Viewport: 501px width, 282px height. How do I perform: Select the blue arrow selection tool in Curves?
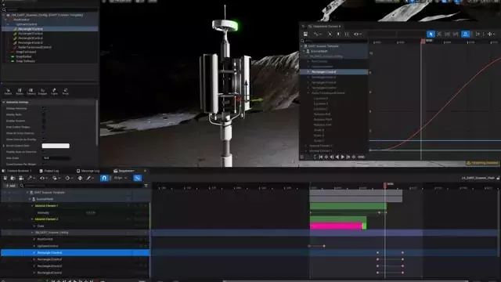tap(431, 34)
